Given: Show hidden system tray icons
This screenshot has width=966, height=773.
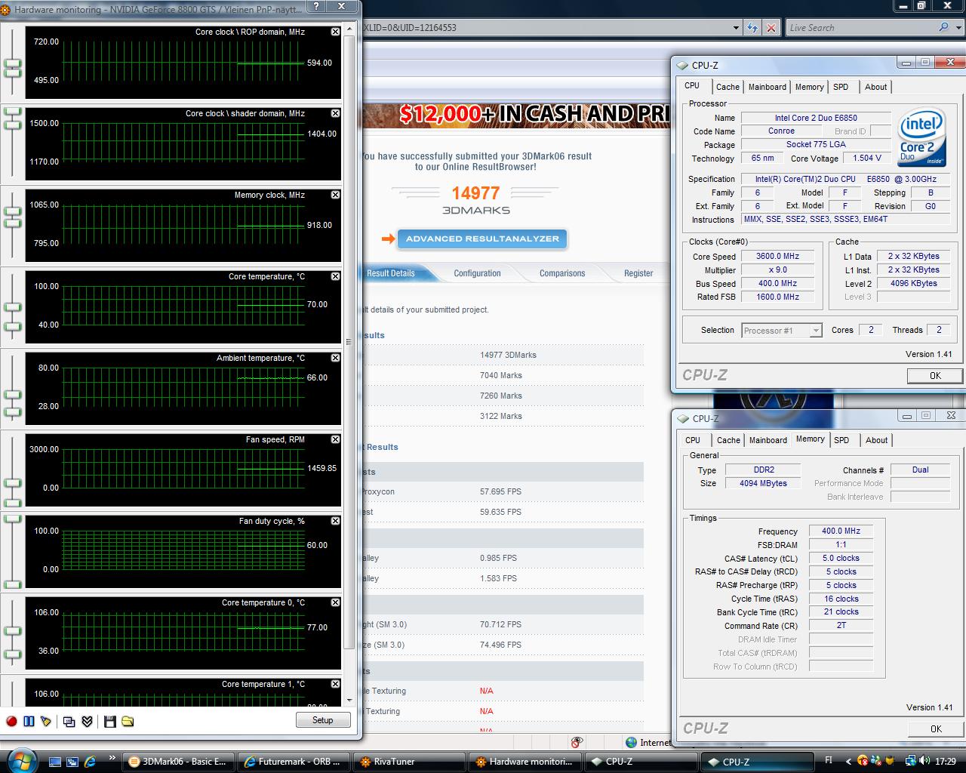Looking at the screenshot, I should (848, 762).
